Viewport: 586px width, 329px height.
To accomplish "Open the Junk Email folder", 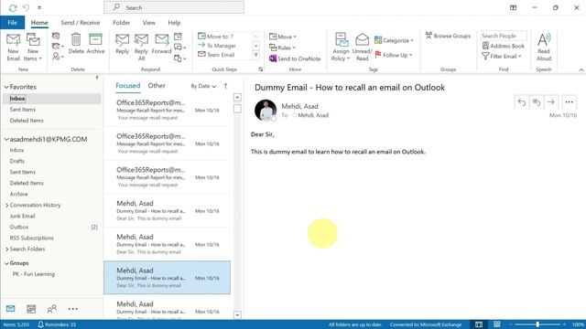I will pos(22,216).
